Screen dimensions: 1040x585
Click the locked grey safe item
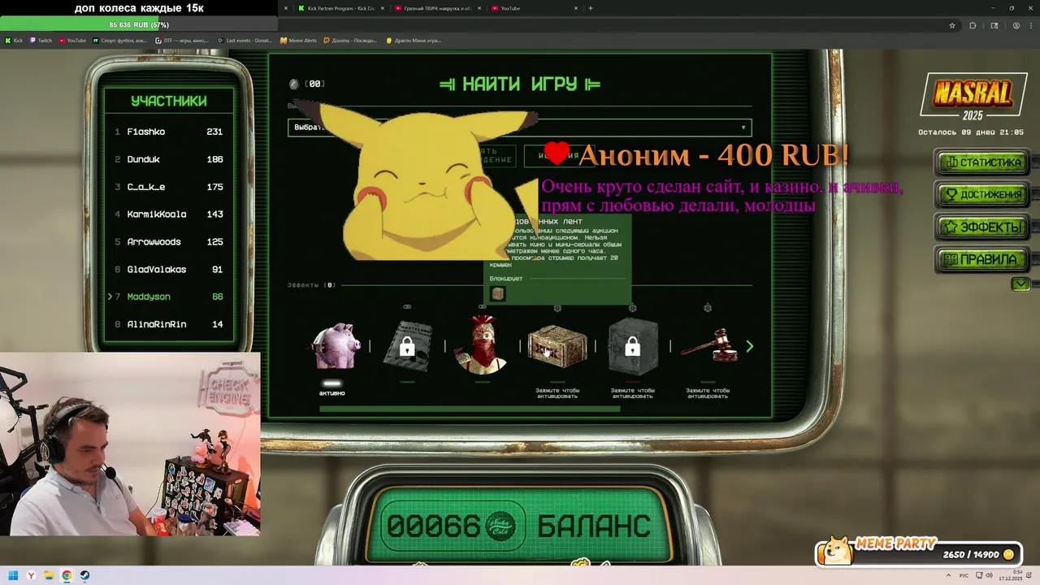632,347
